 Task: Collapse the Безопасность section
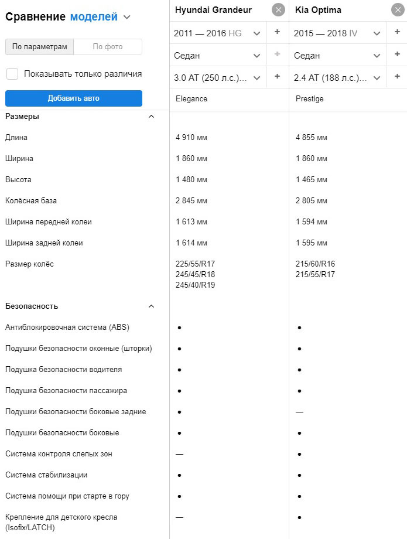(151, 306)
